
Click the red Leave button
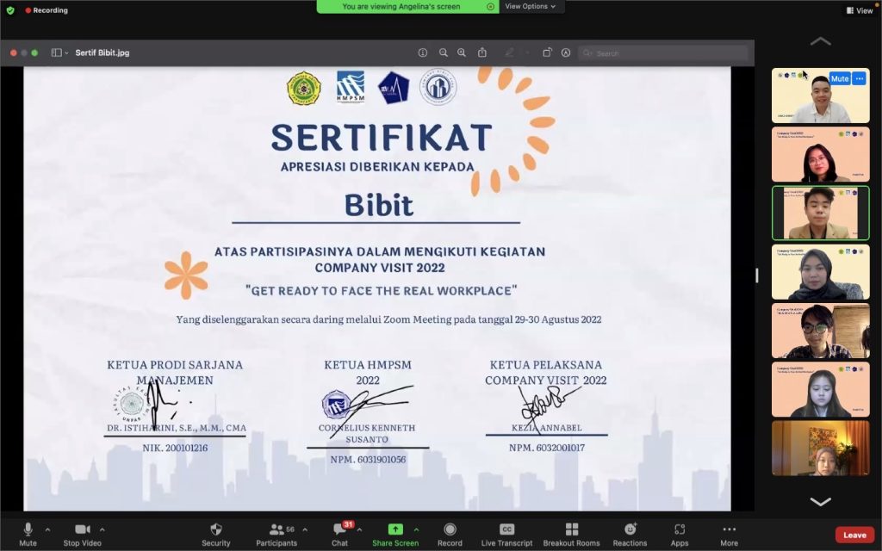[854, 535]
